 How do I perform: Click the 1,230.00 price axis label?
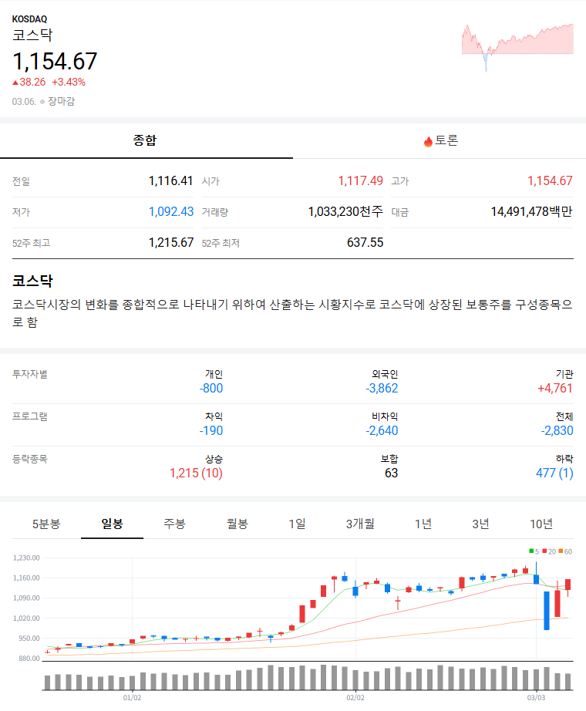tap(26, 558)
